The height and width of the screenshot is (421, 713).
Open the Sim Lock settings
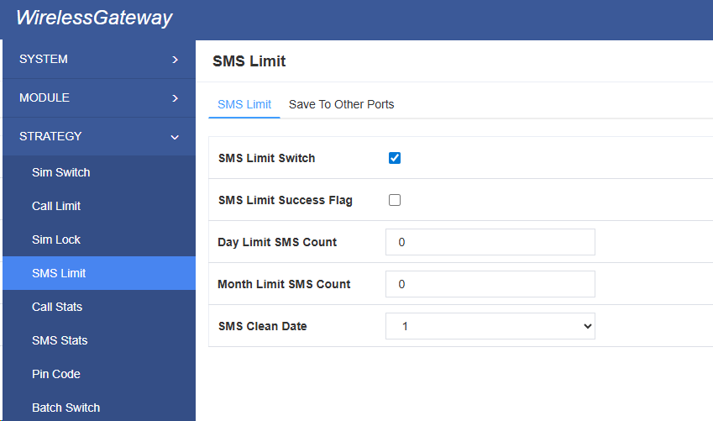tap(56, 239)
